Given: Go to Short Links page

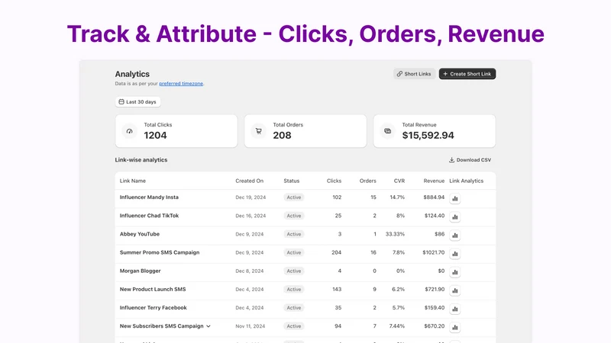Looking at the screenshot, I should click(x=414, y=74).
